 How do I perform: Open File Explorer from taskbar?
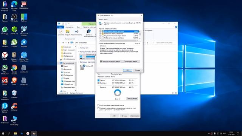pyautogui.click(x=16, y=133)
